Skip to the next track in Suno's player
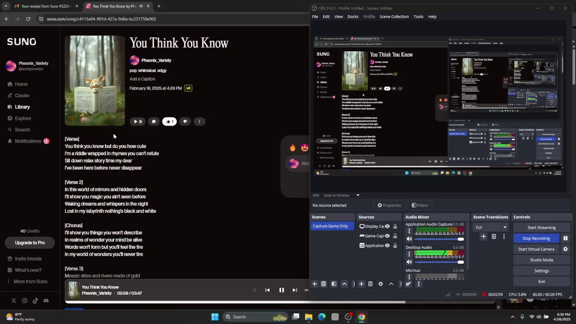Screen dimensions: 576x324 tap(295, 290)
